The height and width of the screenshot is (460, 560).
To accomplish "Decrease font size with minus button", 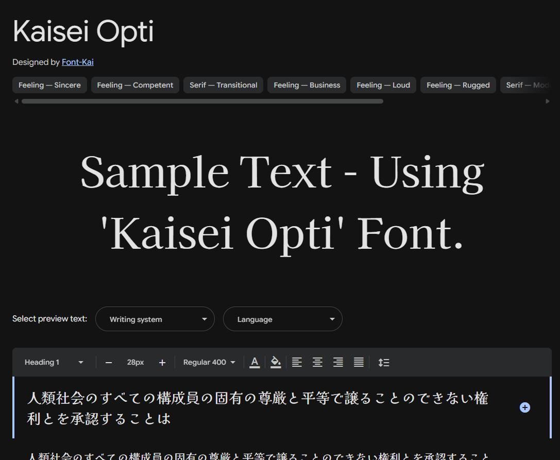I will [109, 363].
